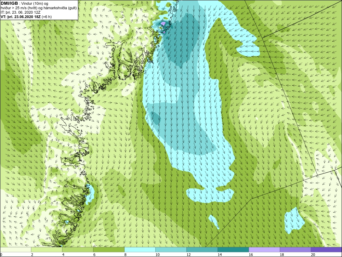Click the 6–8 m/s darker green legend swatch
Image resolution: width=342 pixels, height=257 pixels.
click(109, 249)
